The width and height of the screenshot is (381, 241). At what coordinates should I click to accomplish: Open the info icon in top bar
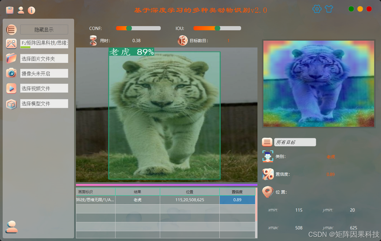pos(32,10)
